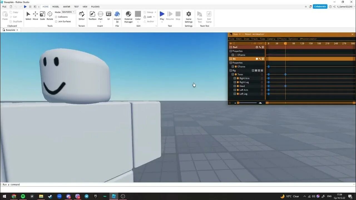Open the Material Manager
This screenshot has width=356, height=200.
[x=128, y=17]
